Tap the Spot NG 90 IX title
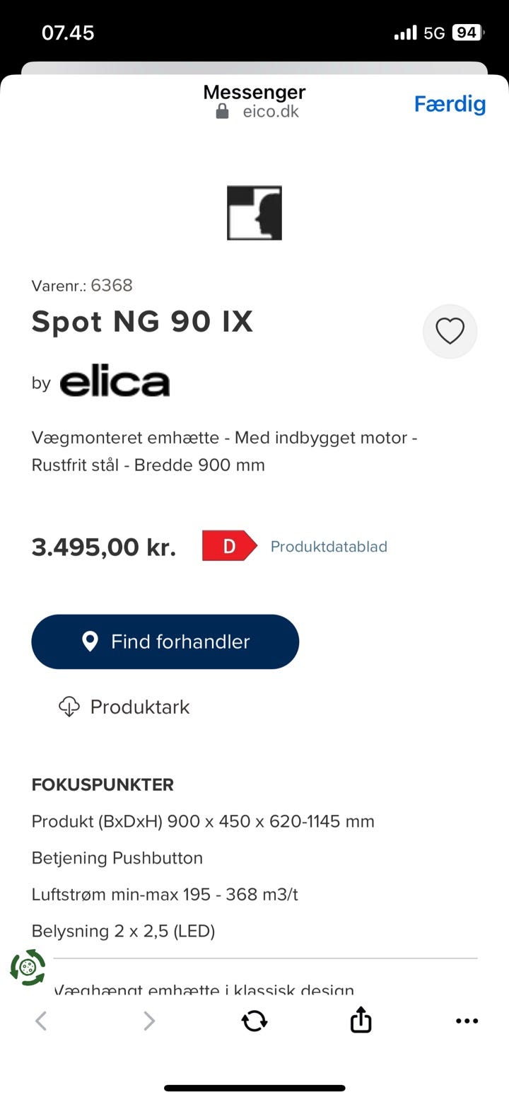509x1102 pixels. tap(142, 322)
